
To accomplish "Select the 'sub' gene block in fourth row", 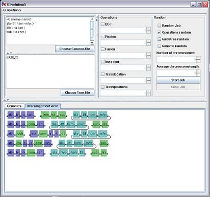I will tap(103, 143).
